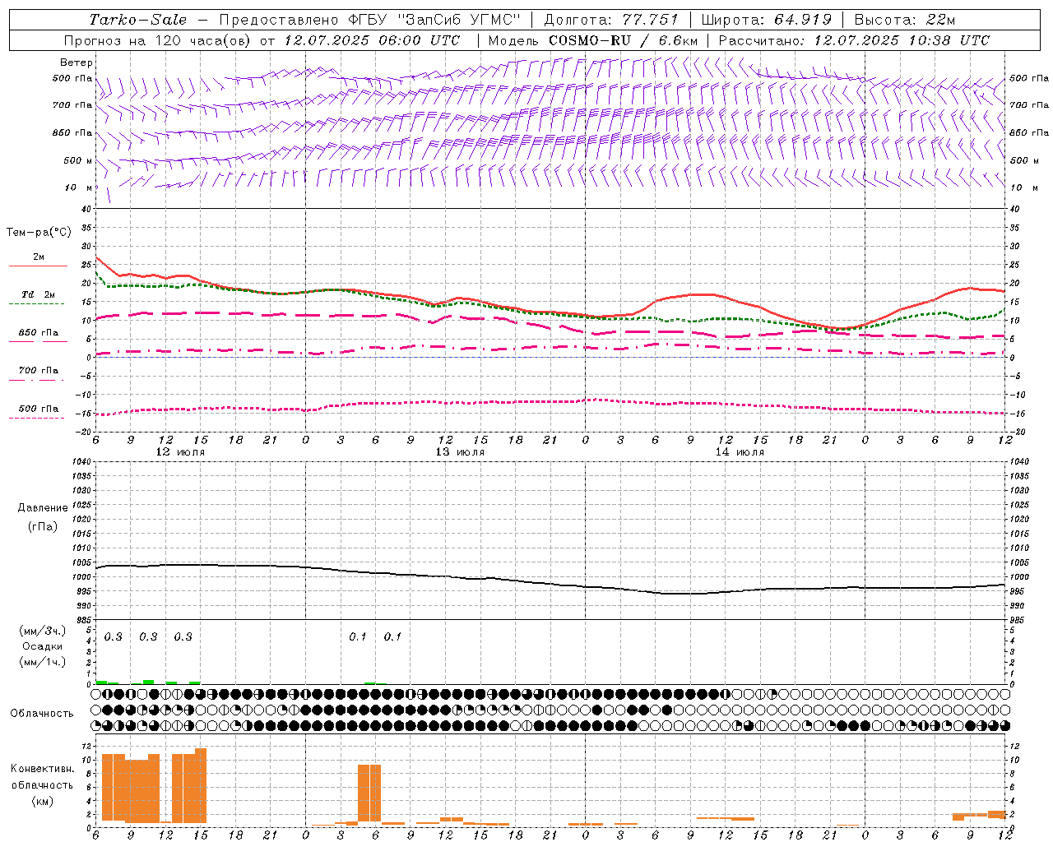Click the Давление pressure panel label
1053x842 pixels.
[42, 507]
